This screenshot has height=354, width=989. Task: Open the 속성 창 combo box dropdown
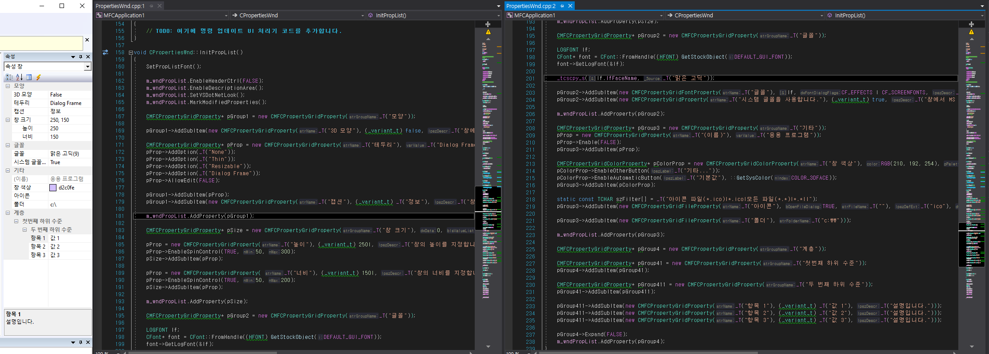pos(88,67)
